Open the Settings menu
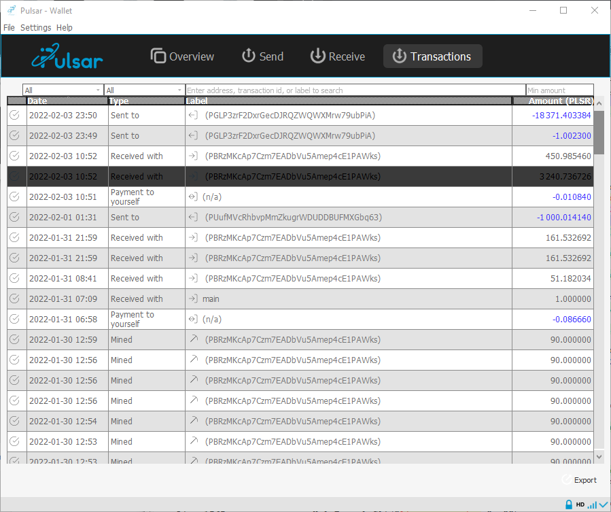This screenshot has height=512, width=611. [36, 27]
